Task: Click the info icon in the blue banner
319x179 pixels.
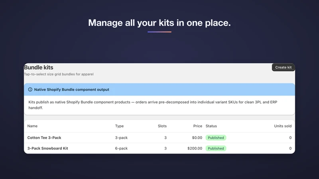Action: tap(30, 89)
